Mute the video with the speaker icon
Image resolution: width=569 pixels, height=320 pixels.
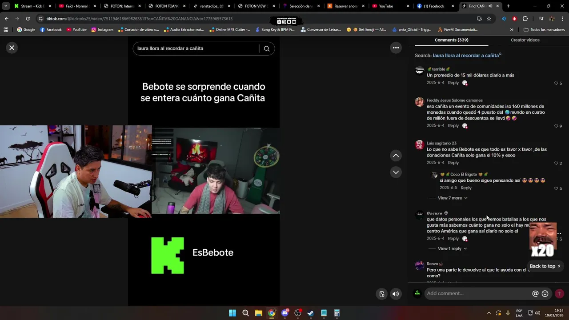(x=396, y=294)
